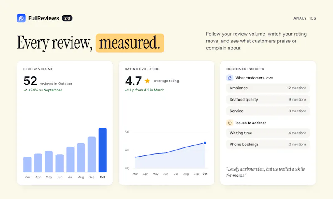This screenshot has height=199, width=333.
Task: Select the Service 8 mentions row
Action: [268, 111]
